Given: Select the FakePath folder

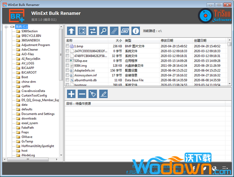Looking at the screenshot, I should [x=28, y=128].
